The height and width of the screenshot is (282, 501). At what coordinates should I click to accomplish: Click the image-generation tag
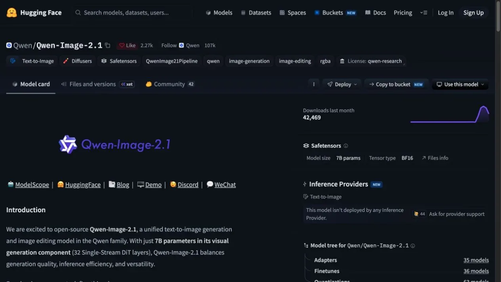tap(249, 61)
